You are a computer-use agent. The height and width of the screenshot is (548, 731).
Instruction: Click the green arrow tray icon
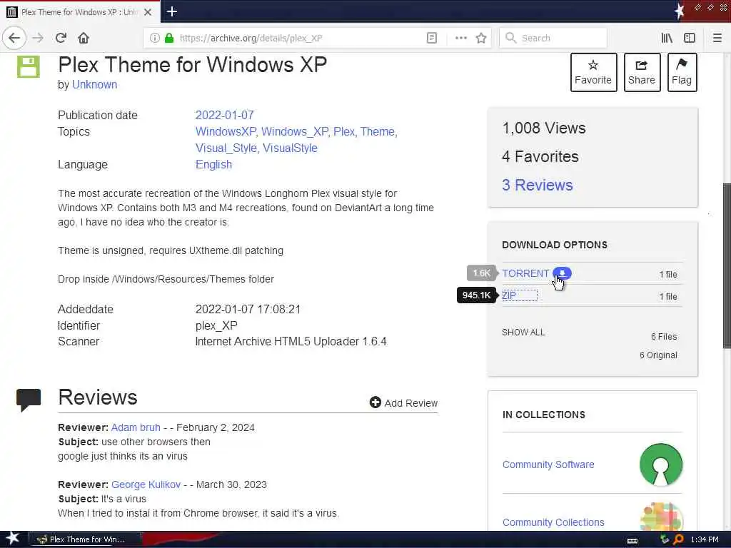(x=665, y=539)
